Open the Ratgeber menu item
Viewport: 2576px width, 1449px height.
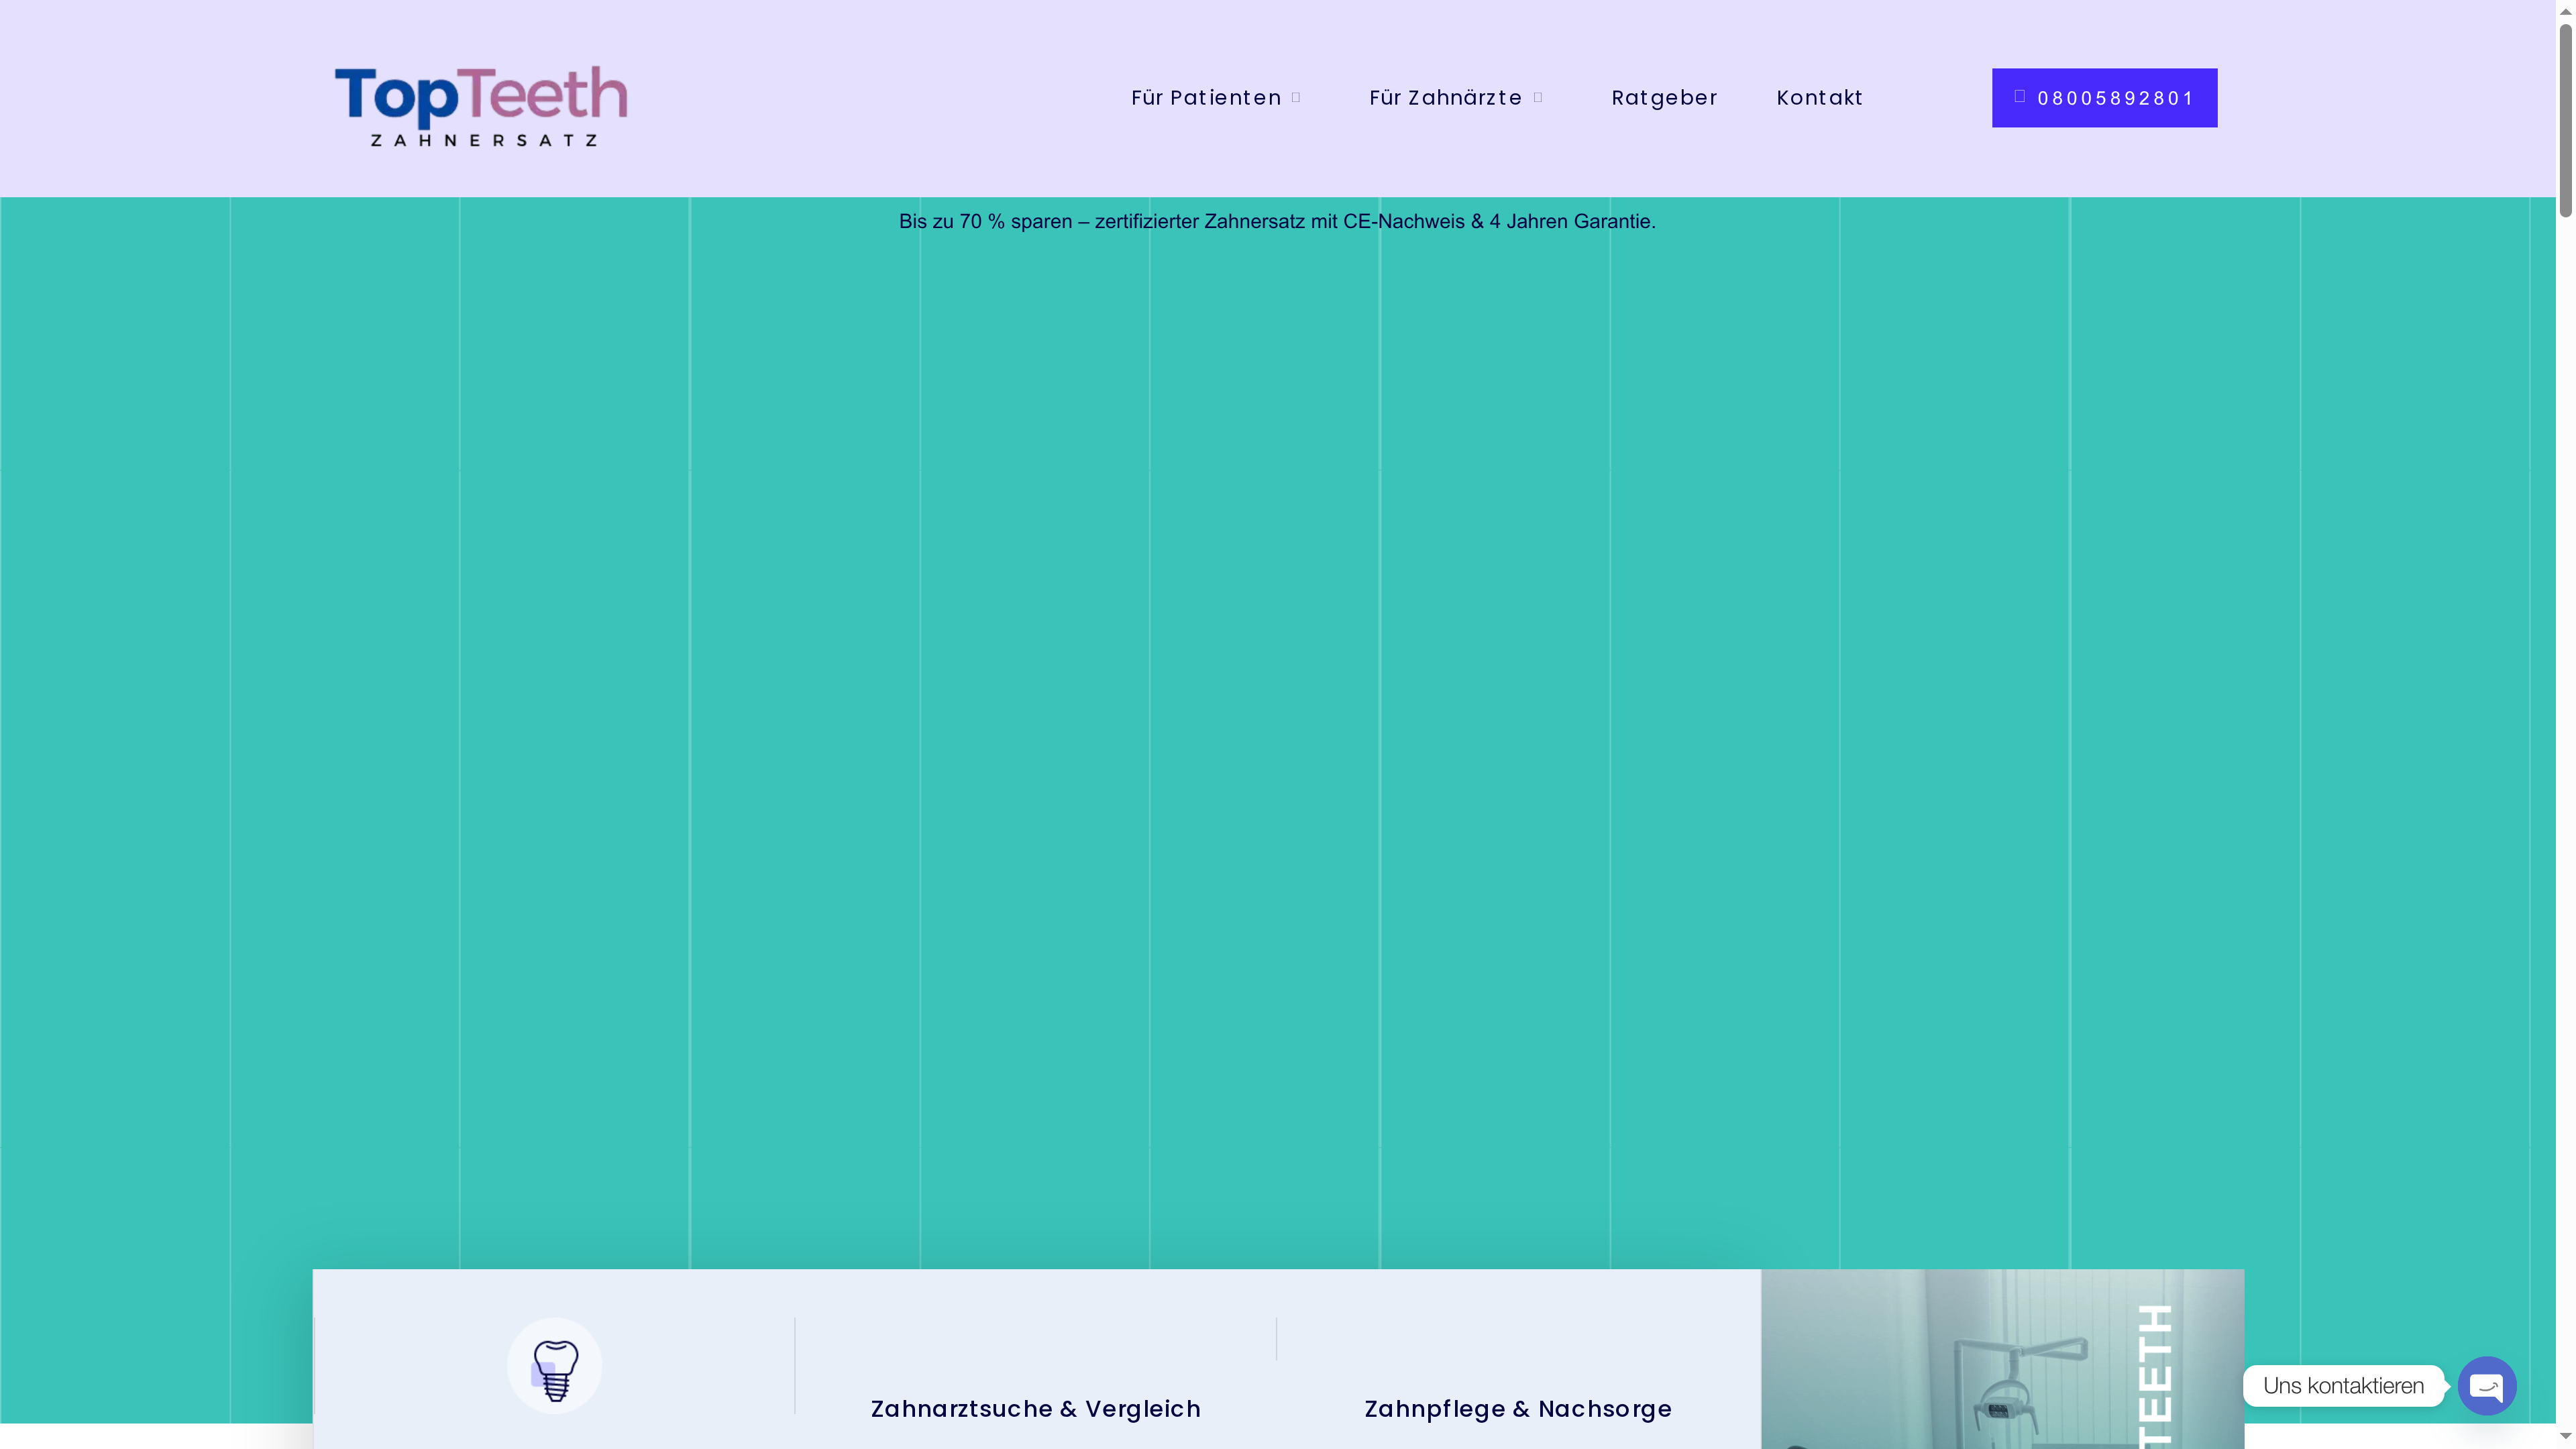click(1664, 97)
